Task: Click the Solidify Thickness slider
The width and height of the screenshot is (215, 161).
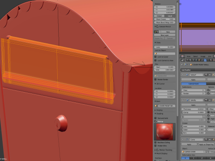Action: point(193,109)
